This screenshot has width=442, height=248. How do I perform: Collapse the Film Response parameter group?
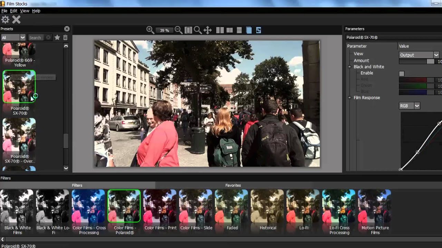tap(349, 98)
